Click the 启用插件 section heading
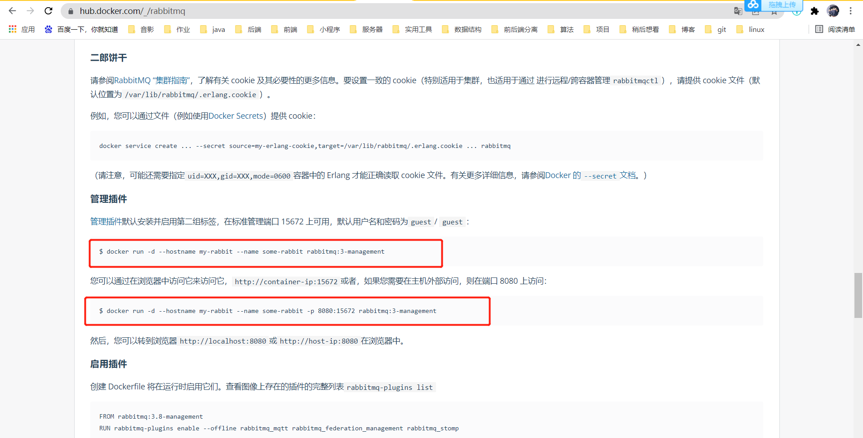 click(109, 364)
